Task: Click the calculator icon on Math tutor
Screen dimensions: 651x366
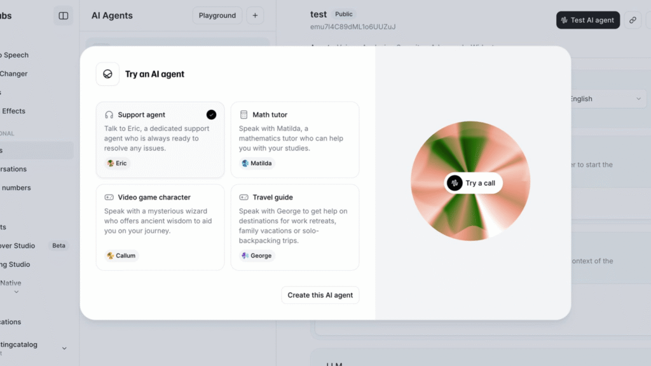Action: 243,114
